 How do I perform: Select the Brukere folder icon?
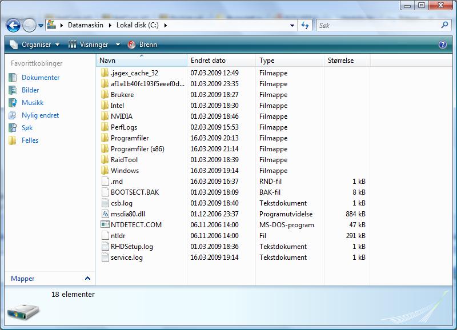click(x=105, y=94)
